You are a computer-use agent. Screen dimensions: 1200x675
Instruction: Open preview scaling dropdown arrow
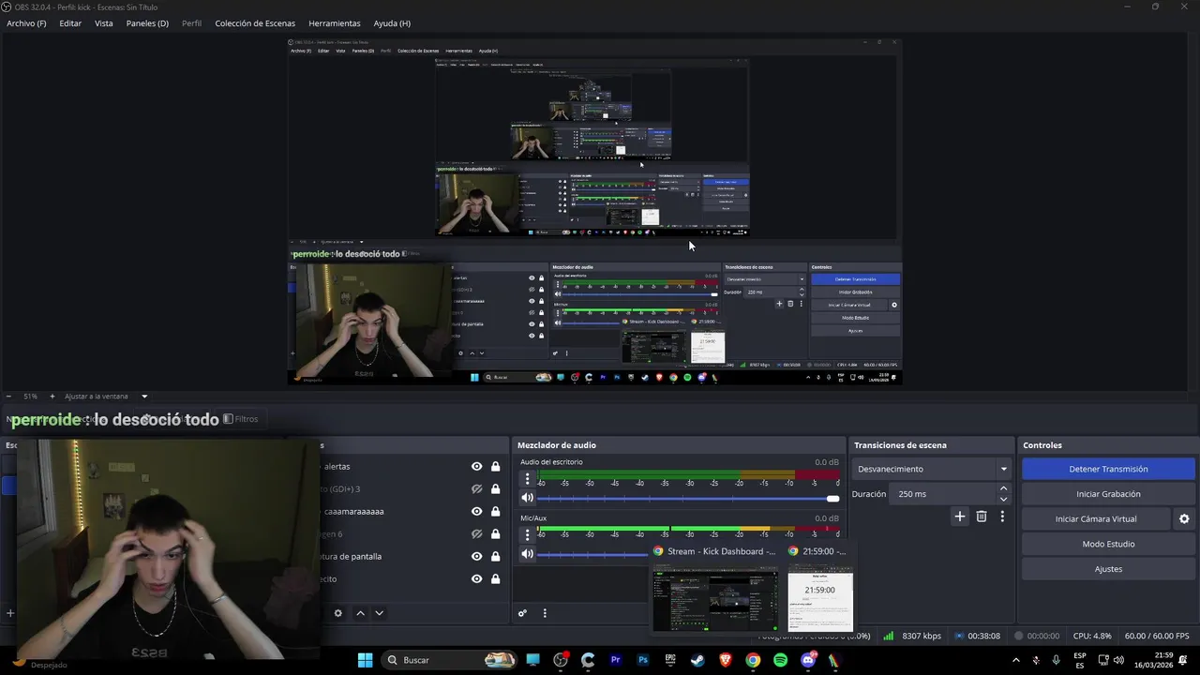[x=144, y=397]
